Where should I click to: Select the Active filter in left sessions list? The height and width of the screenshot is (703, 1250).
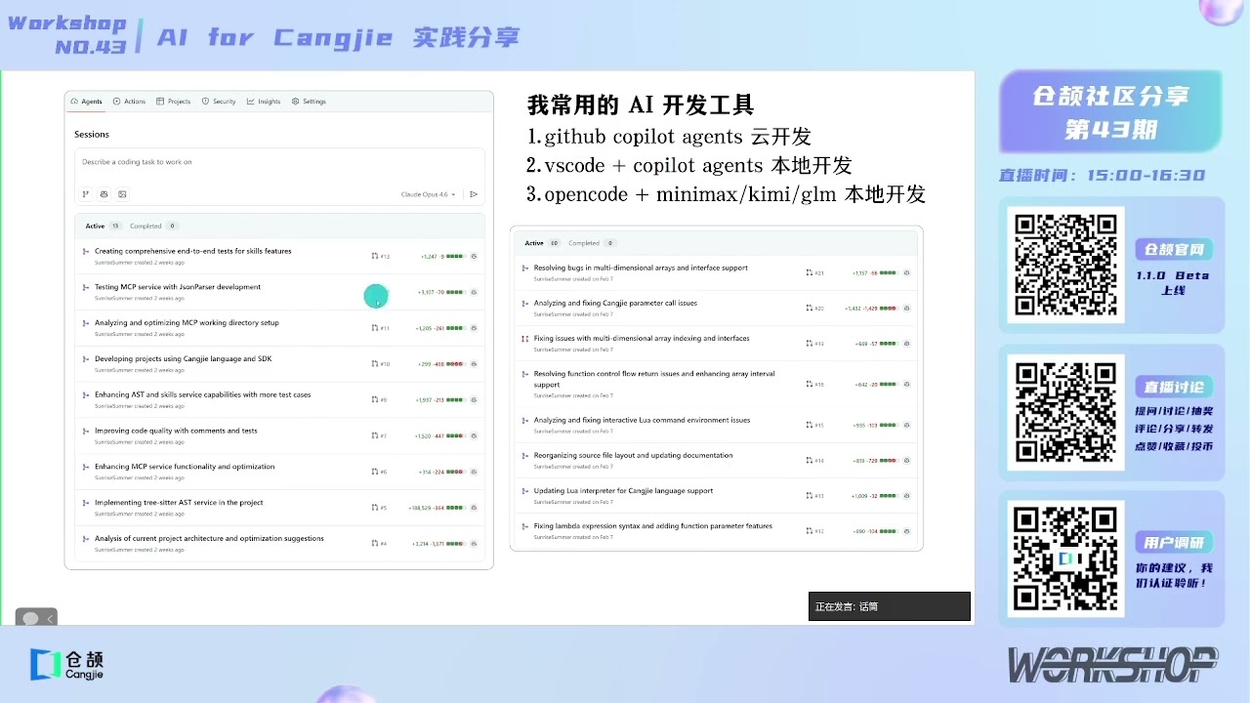pos(103,226)
